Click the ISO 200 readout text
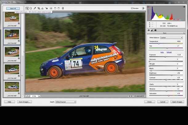Screen dimensions: 188x125 click(x=163, y=26)
